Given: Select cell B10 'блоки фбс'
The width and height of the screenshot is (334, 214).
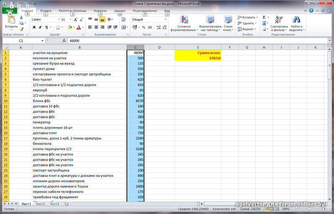Looking at the screenshot, I should (79, 101).
